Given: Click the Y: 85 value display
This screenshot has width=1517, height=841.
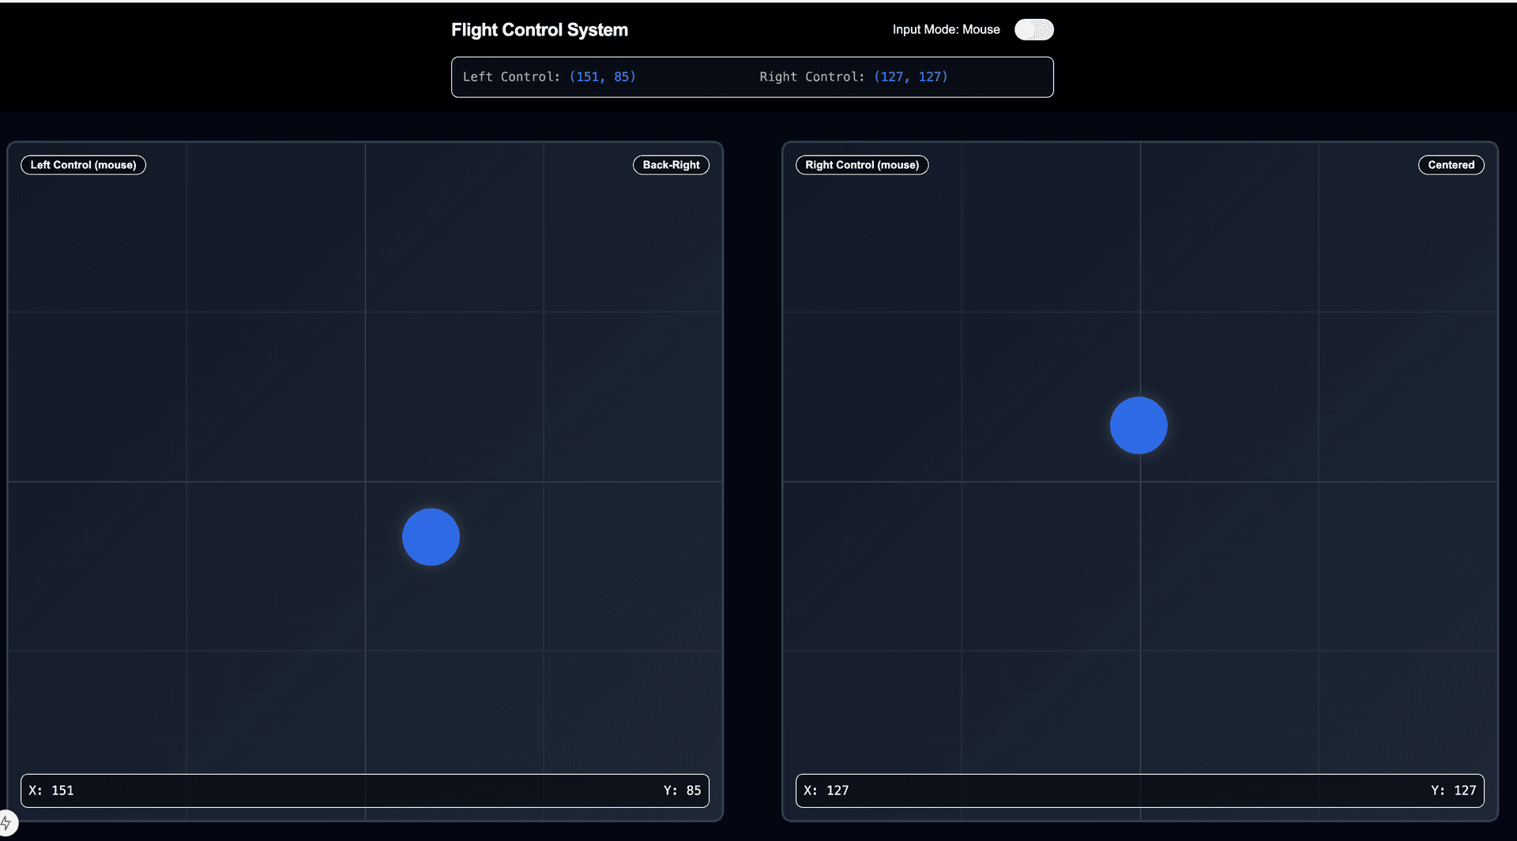Looking at the screenshot, I should [682, 790].
